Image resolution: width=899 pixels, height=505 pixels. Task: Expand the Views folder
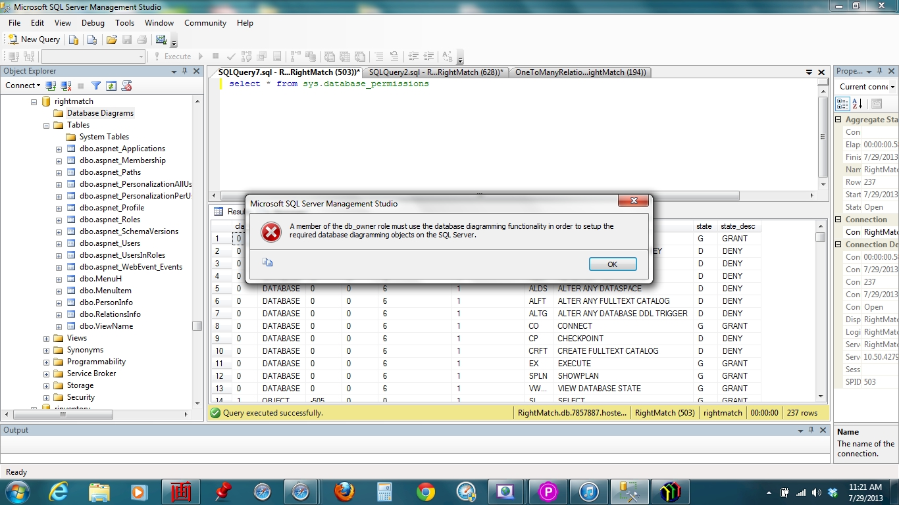coord(45,338)
